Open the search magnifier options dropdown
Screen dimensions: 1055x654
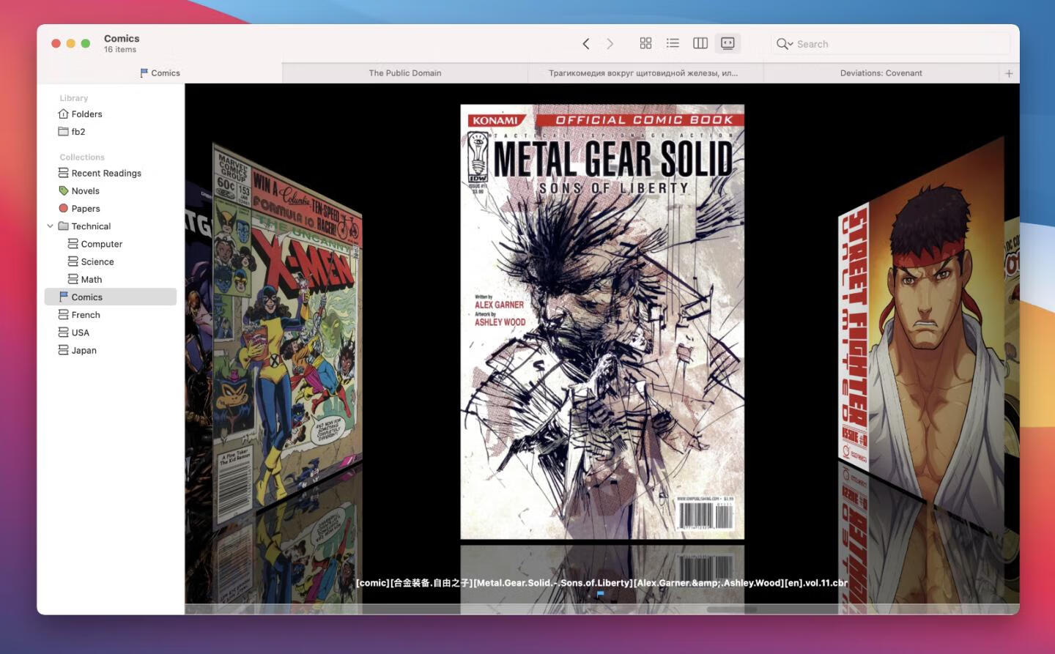785,44
